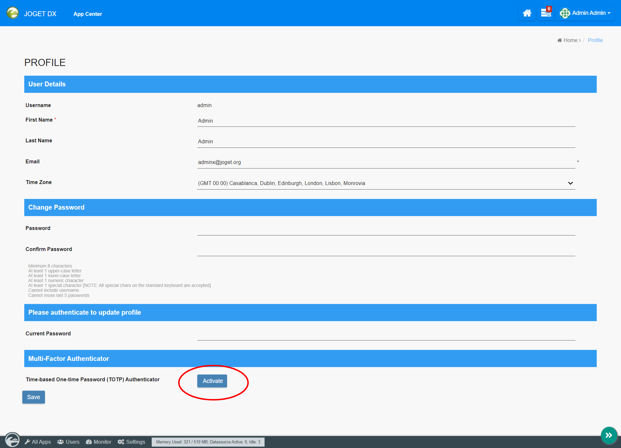Focus the Current Password field

point(386,334)
